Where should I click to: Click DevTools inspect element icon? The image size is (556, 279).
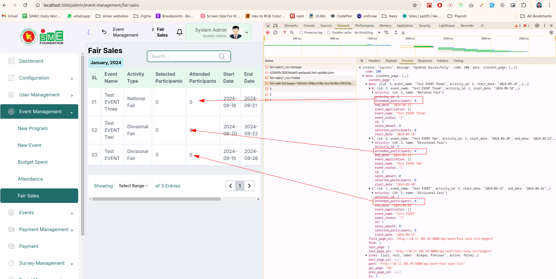point(268,26)
